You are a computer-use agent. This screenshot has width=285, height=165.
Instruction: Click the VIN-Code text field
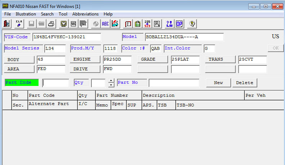[66, 37]
